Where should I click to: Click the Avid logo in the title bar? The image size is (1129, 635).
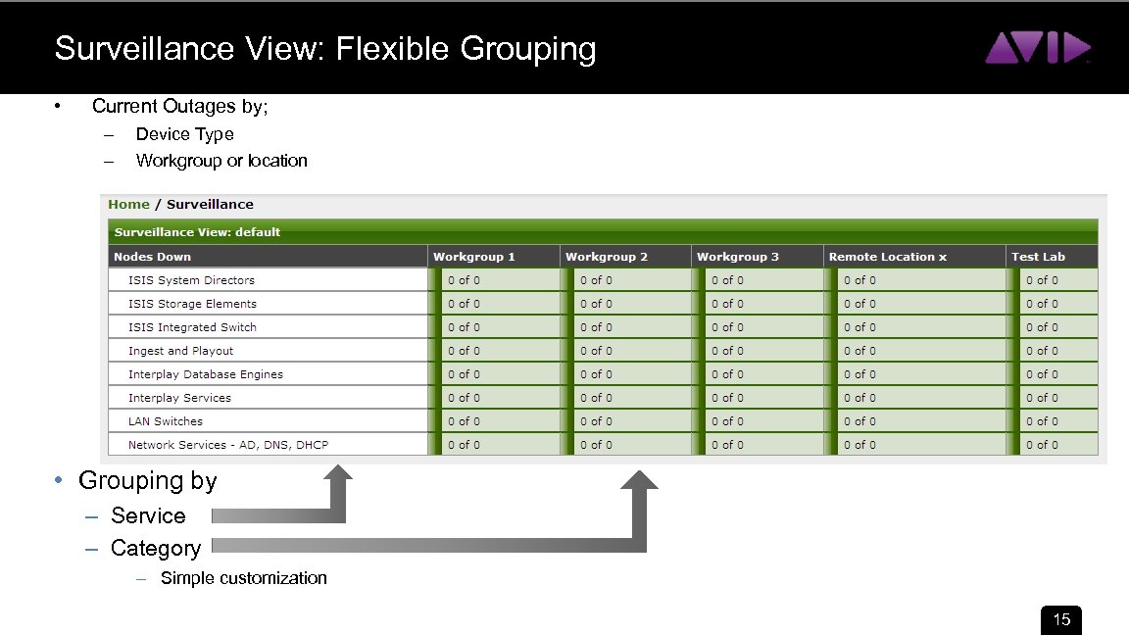[1039, 46]
